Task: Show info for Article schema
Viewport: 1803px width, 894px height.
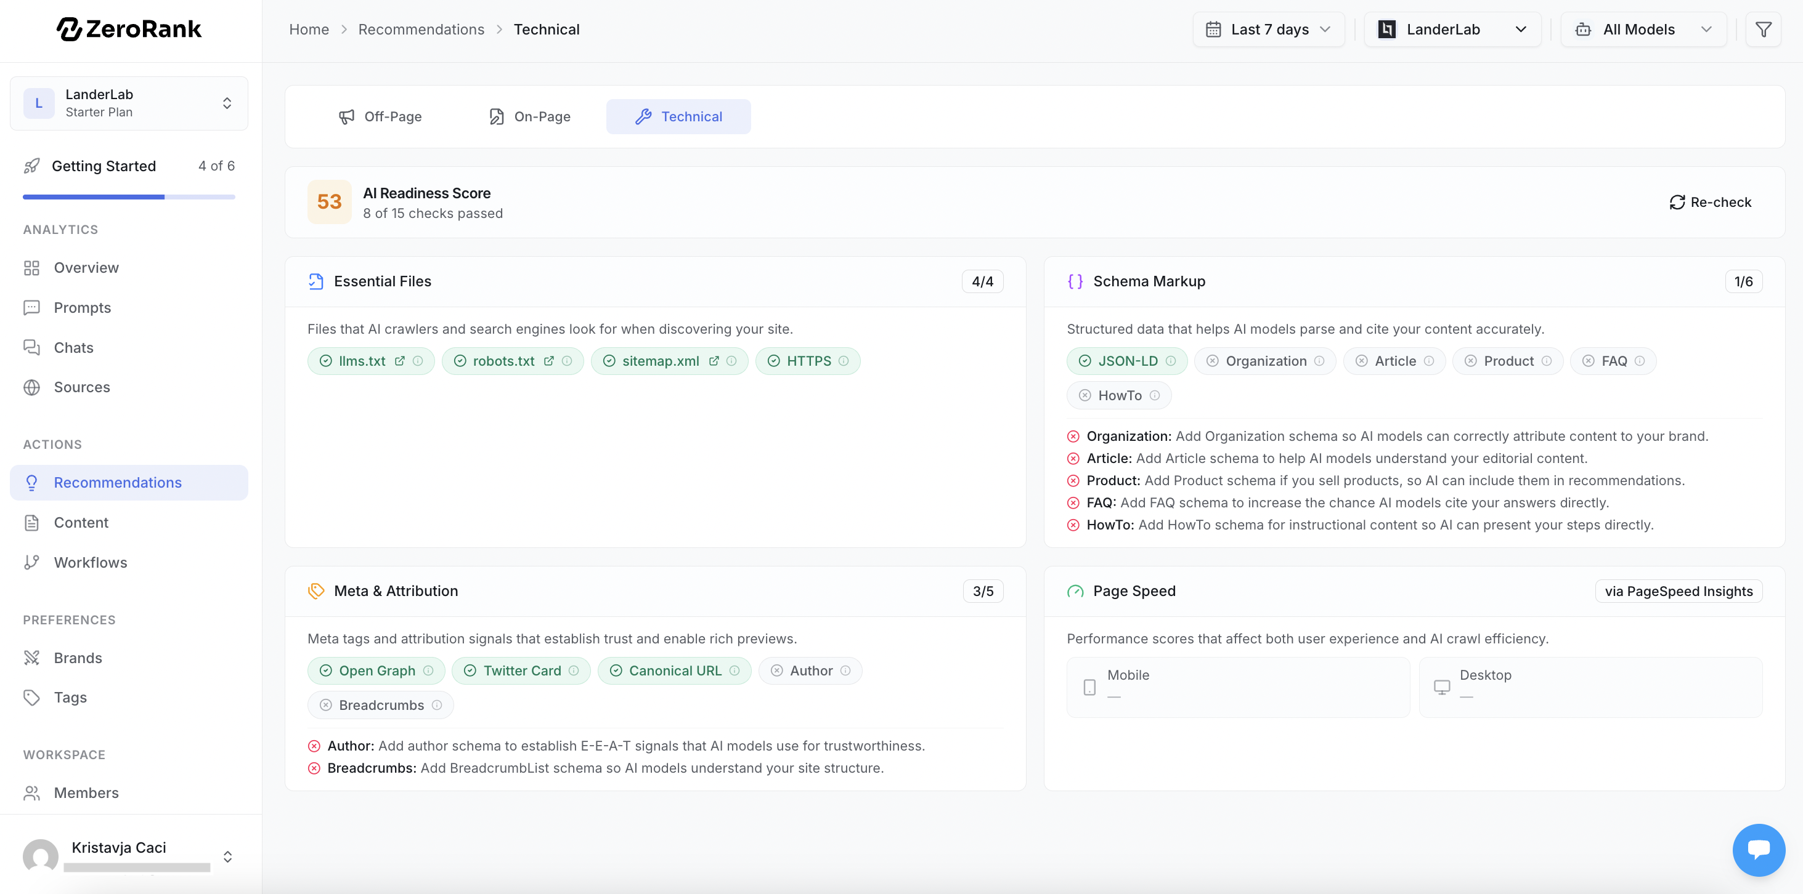Action: (x=1429, y=361)
